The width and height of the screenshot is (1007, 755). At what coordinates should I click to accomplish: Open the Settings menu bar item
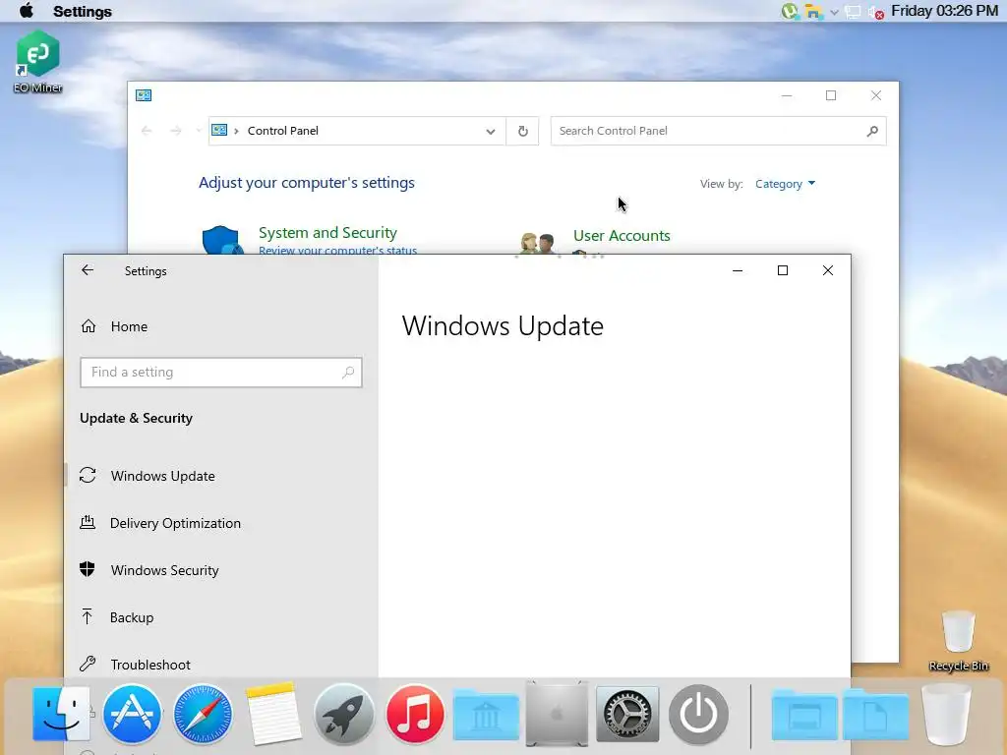pyautogui.click(x=83, y=12)
